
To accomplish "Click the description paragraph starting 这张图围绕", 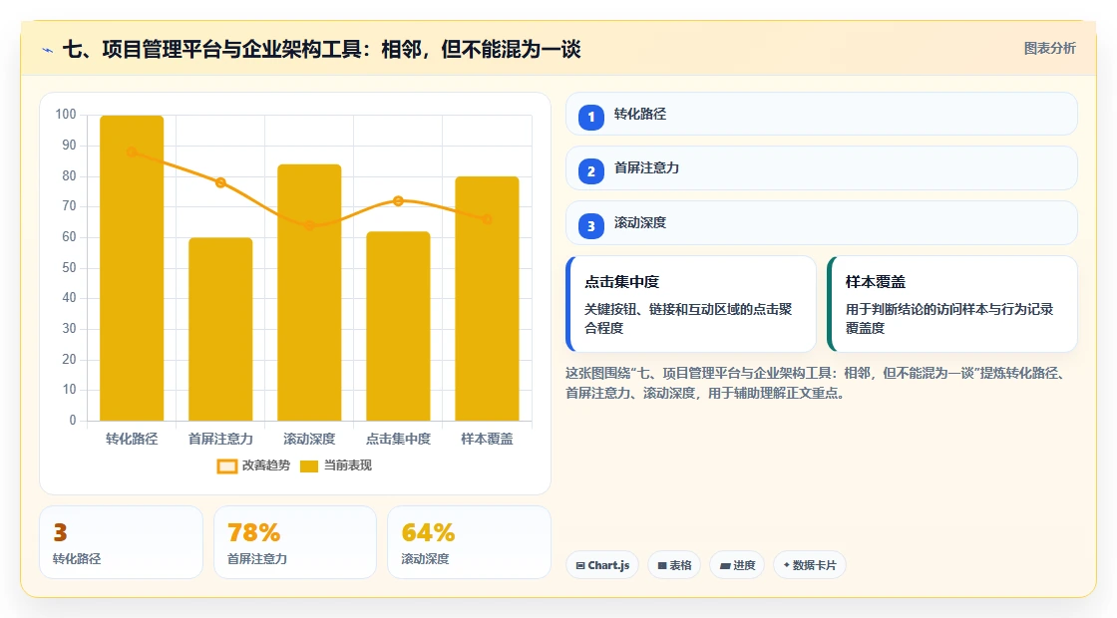I will (818, 383).
